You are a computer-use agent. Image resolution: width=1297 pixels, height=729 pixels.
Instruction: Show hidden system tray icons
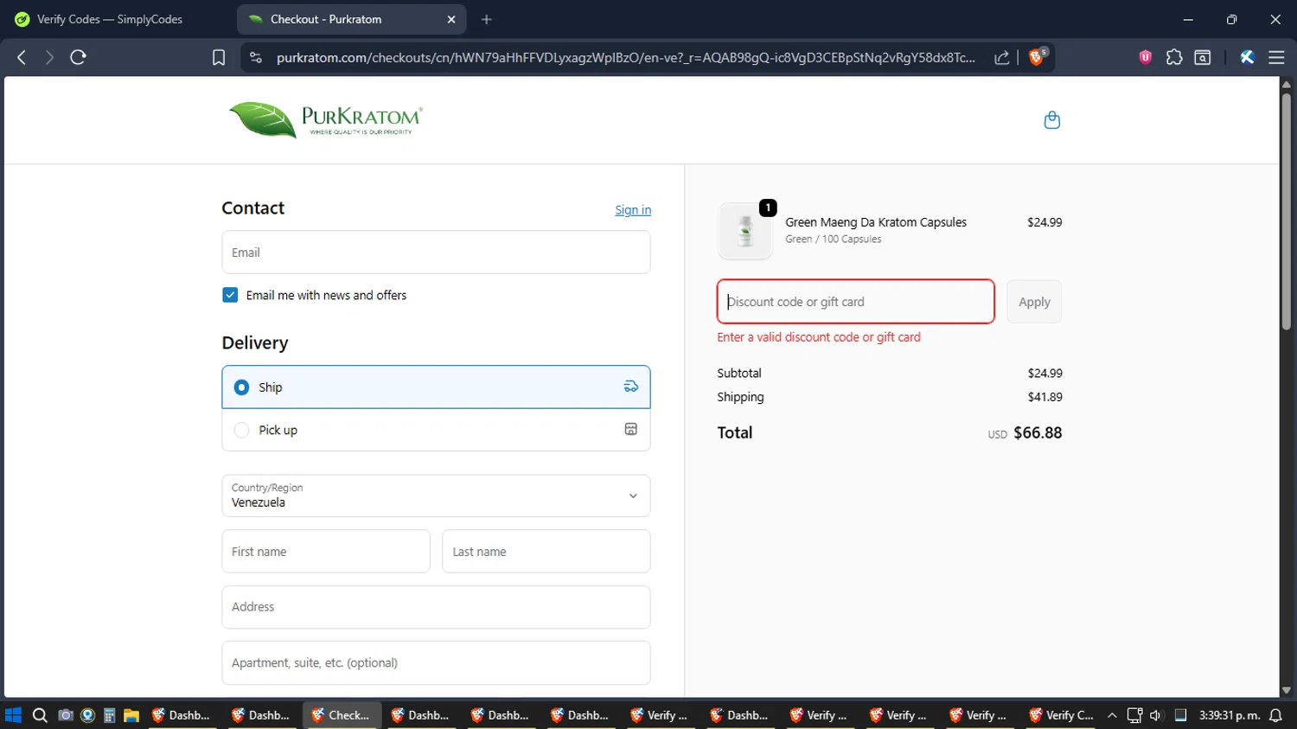tap(1112, 715)
